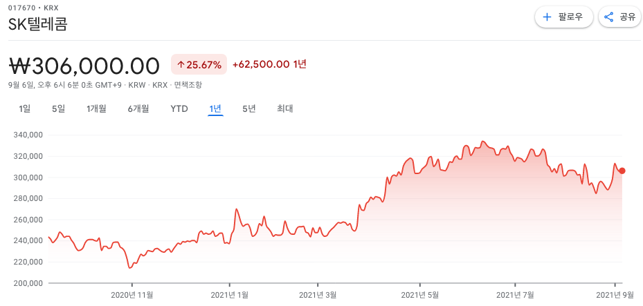643x306 pixels.
Task: Click the 200,000 y-axis label
Action: click(x=30, y=283)
